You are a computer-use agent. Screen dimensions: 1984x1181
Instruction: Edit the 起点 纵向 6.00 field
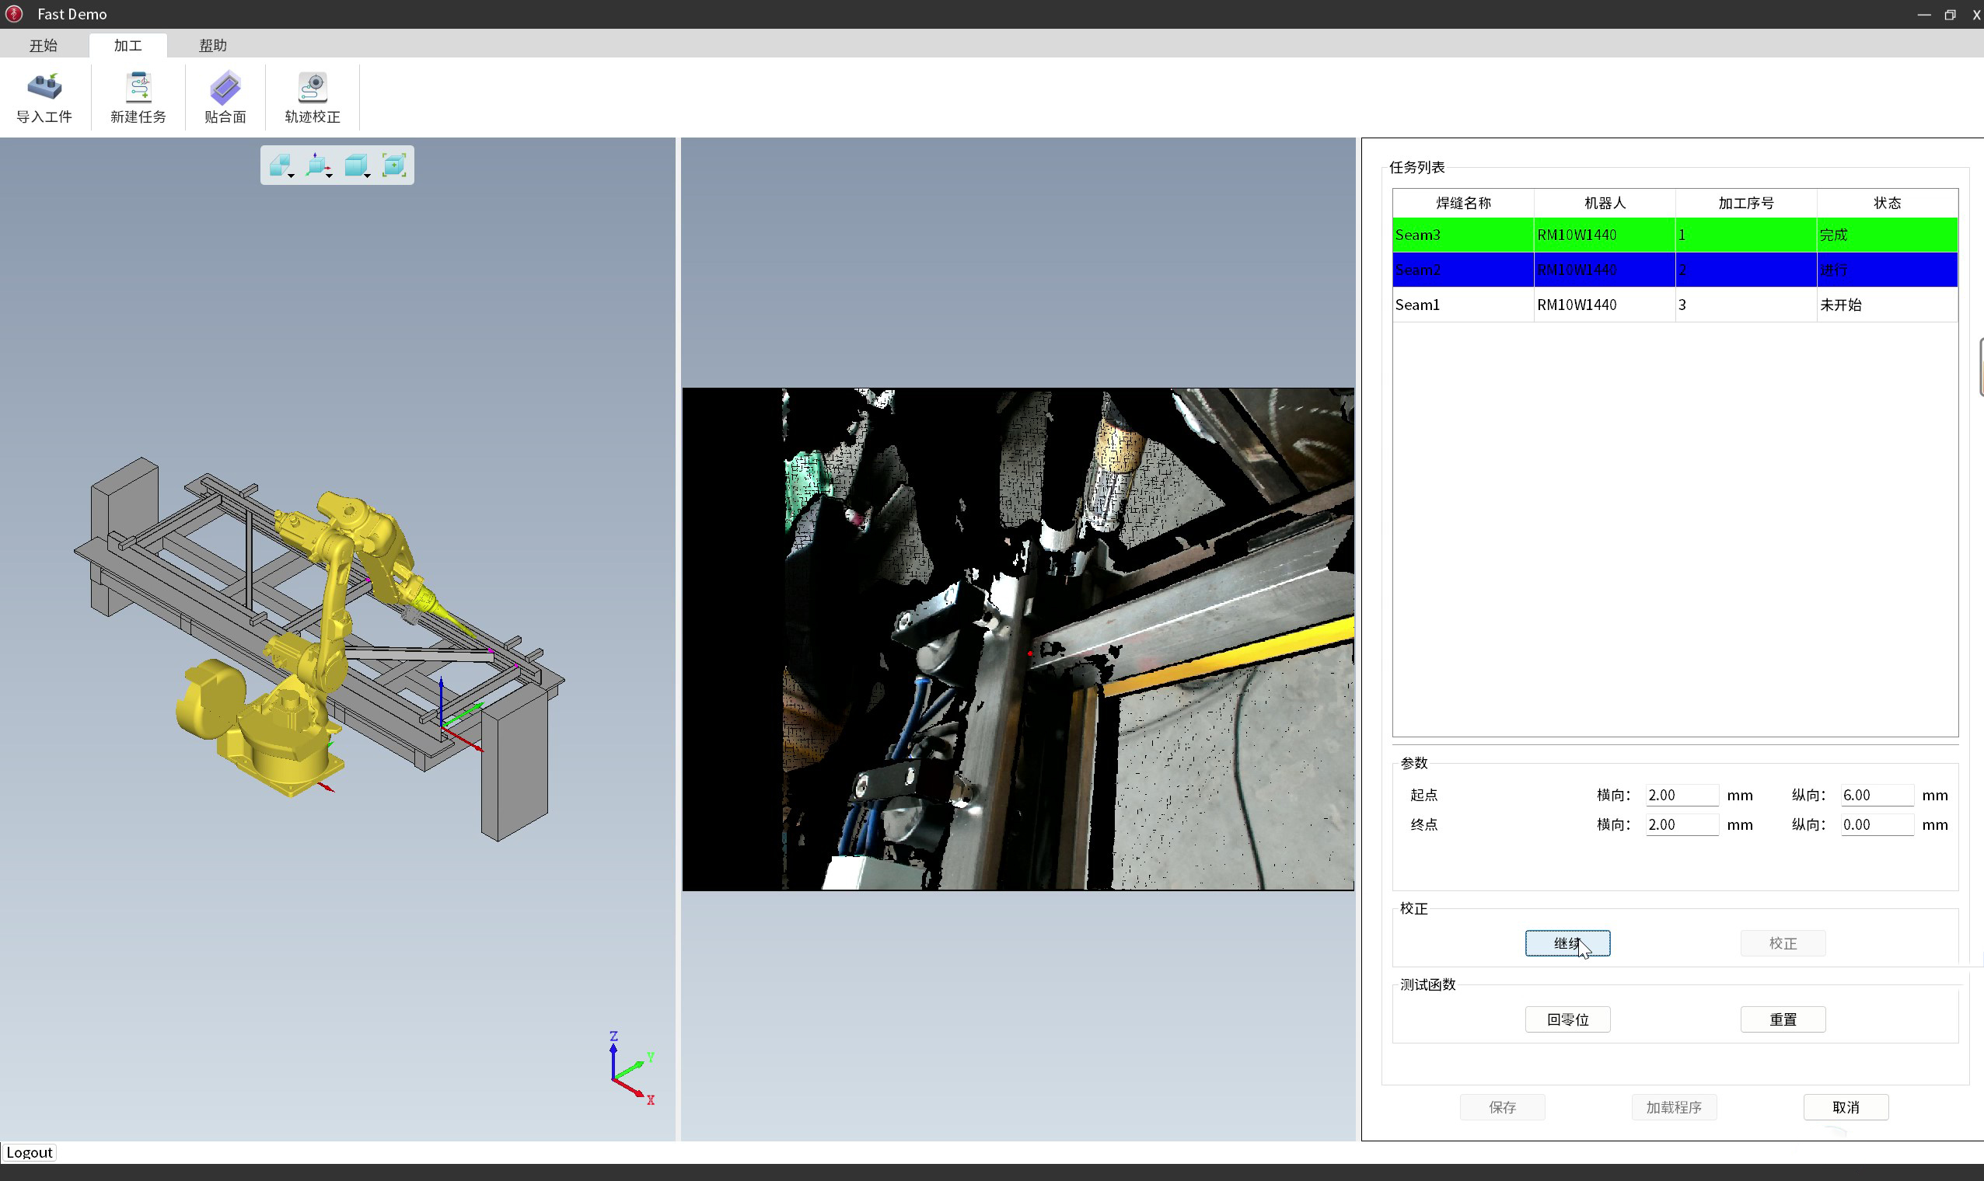coord(1877,795)
